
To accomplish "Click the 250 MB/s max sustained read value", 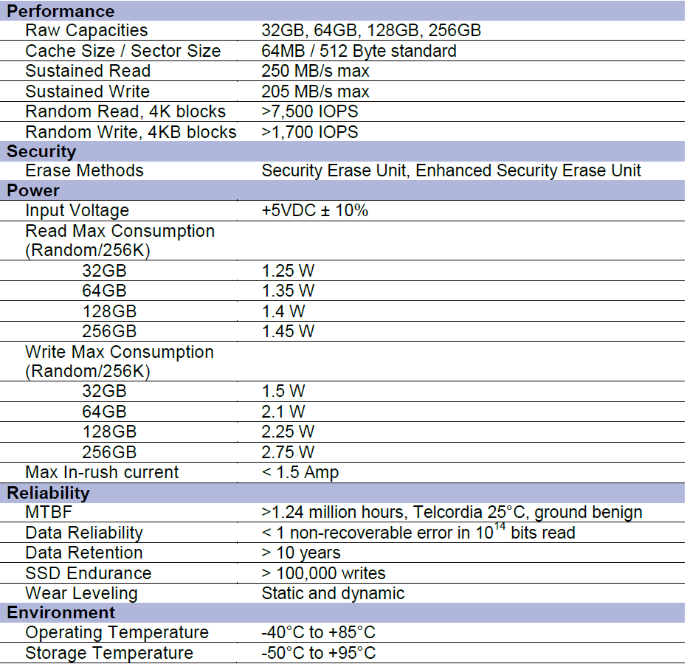I will click(x=315, y=72).
